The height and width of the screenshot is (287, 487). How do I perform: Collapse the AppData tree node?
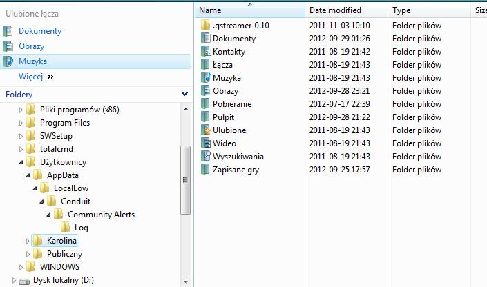click(28, 175)
